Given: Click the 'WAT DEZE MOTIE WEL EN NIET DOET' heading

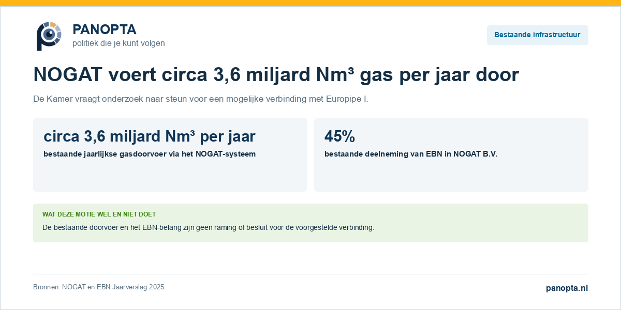Looking at the screenshot, I should tap(99, 214).
